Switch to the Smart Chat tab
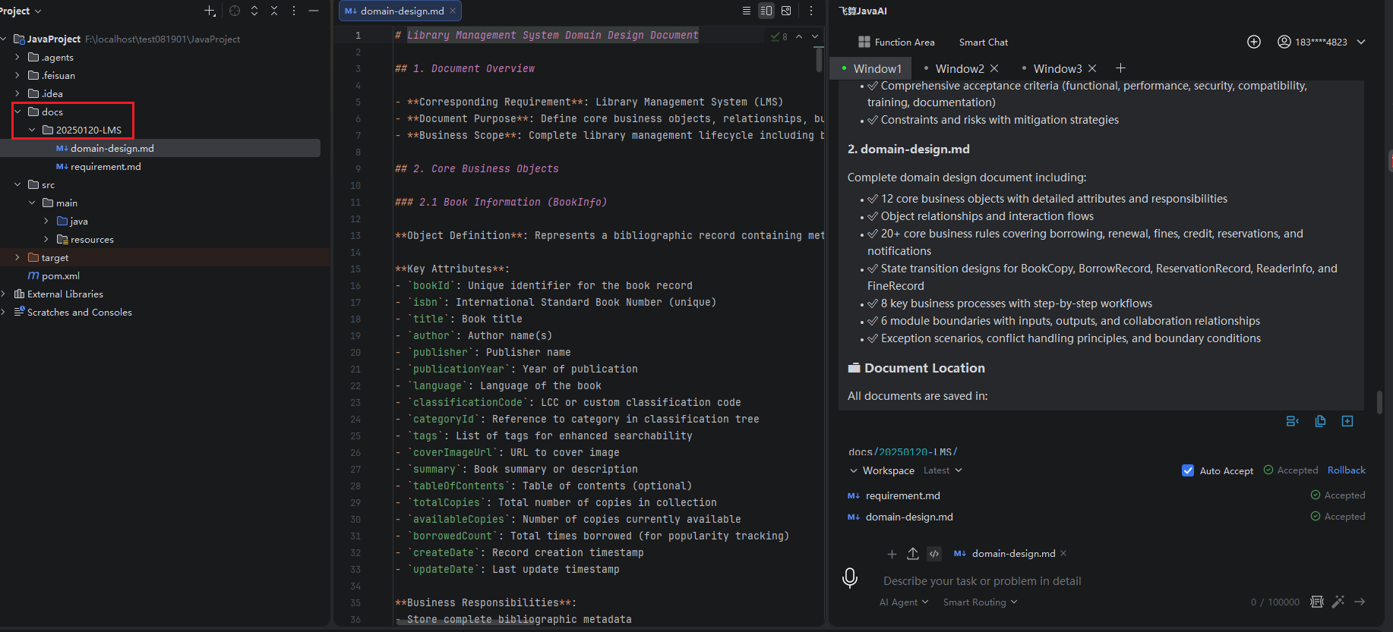The width and height of the screenshot is (1393, 632). tap(984, 42)
